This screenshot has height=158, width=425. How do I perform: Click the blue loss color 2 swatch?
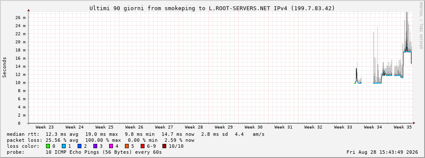click(x=79, y=146)
